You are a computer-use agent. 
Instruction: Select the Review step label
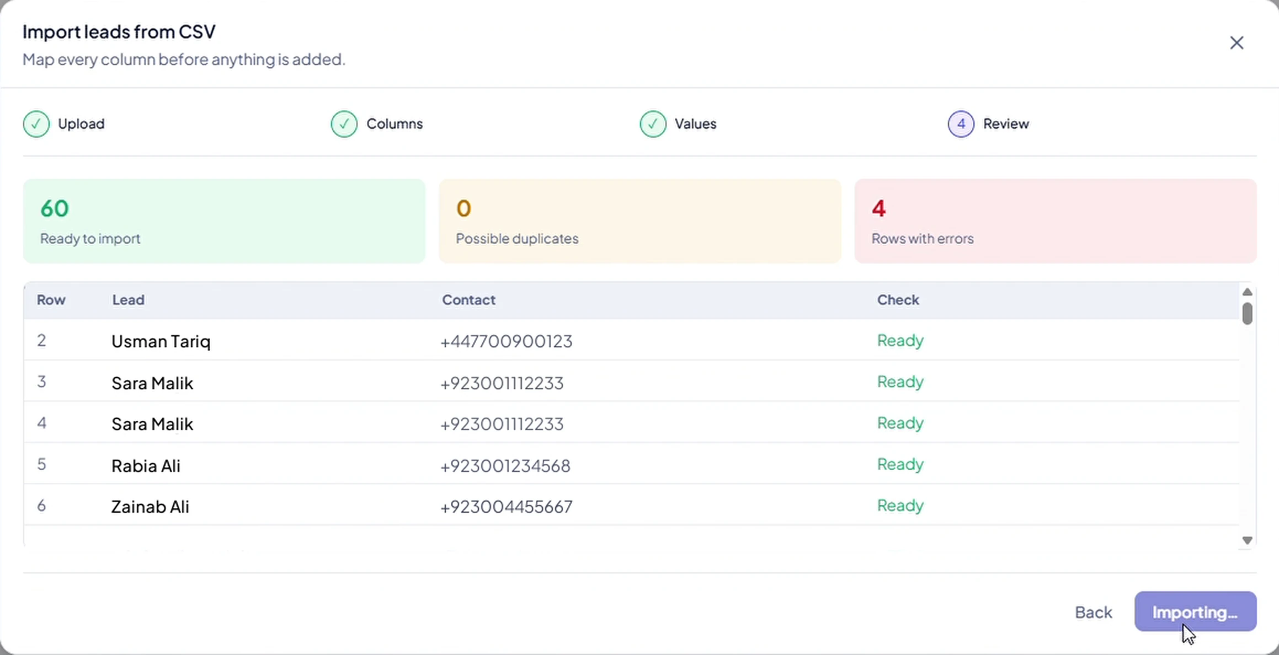1006,124
